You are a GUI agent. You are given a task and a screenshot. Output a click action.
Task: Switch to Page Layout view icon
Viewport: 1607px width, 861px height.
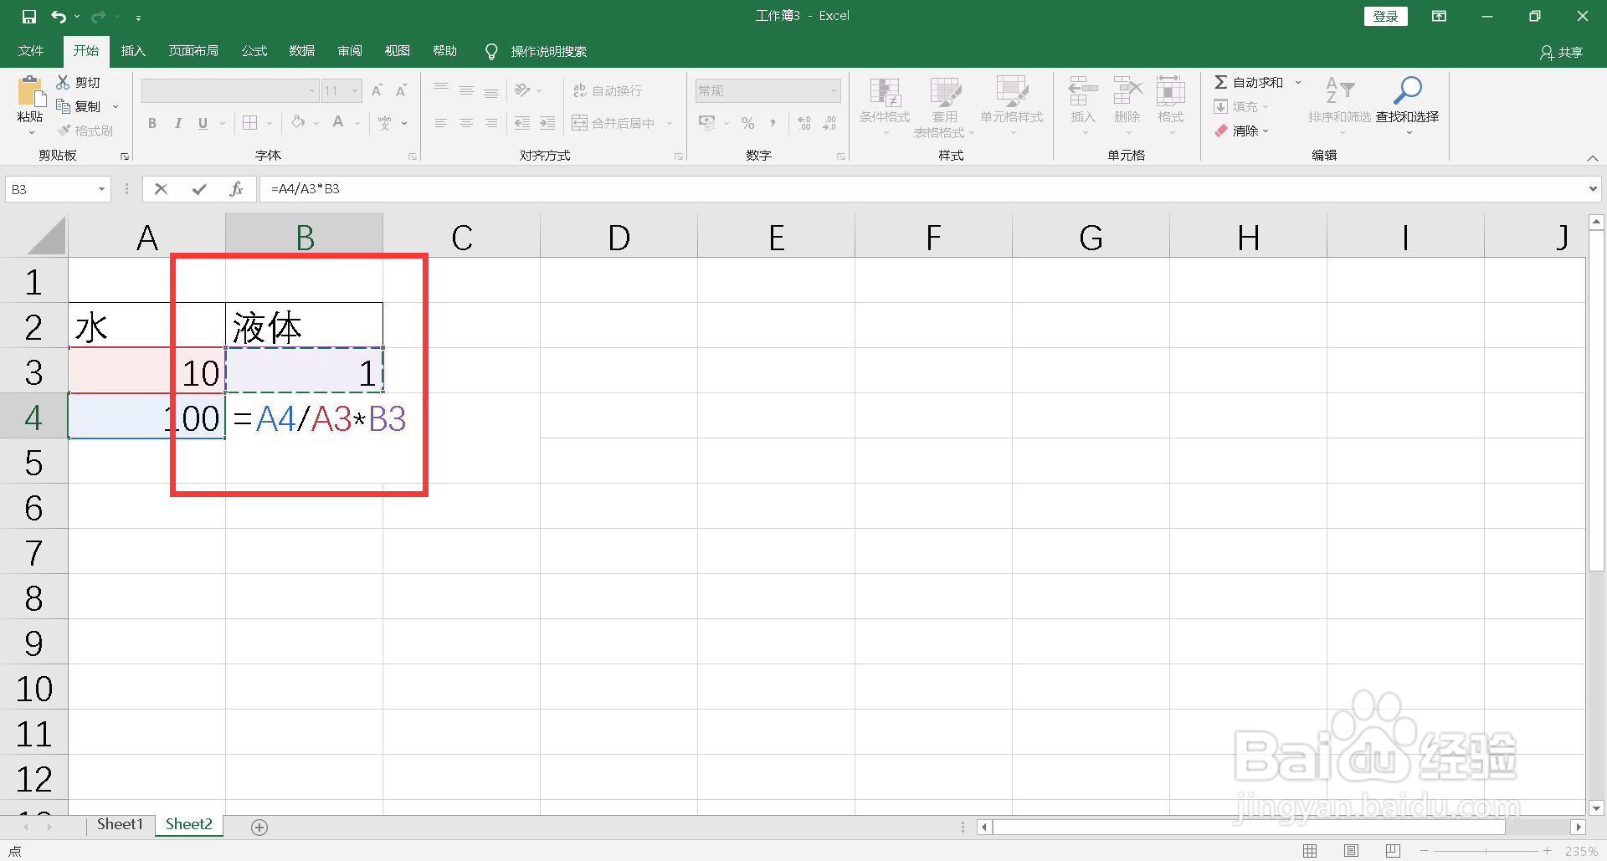(1351, 851)
